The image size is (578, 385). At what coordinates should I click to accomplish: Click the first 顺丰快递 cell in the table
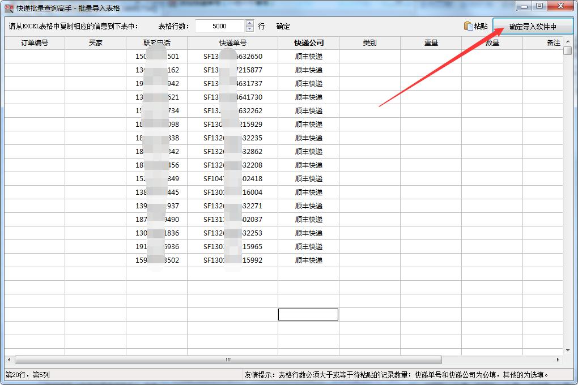[x=308, y=56]
